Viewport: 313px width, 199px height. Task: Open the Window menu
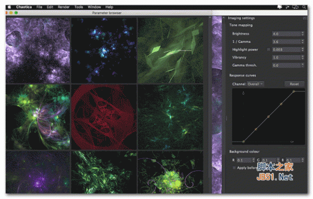click(94, 7)
